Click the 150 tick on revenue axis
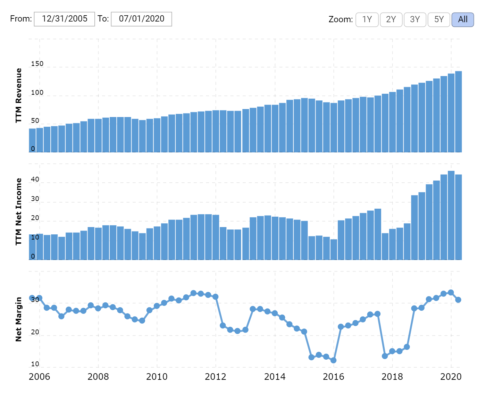This screenshot has height=393, width=486. point(37,64)
